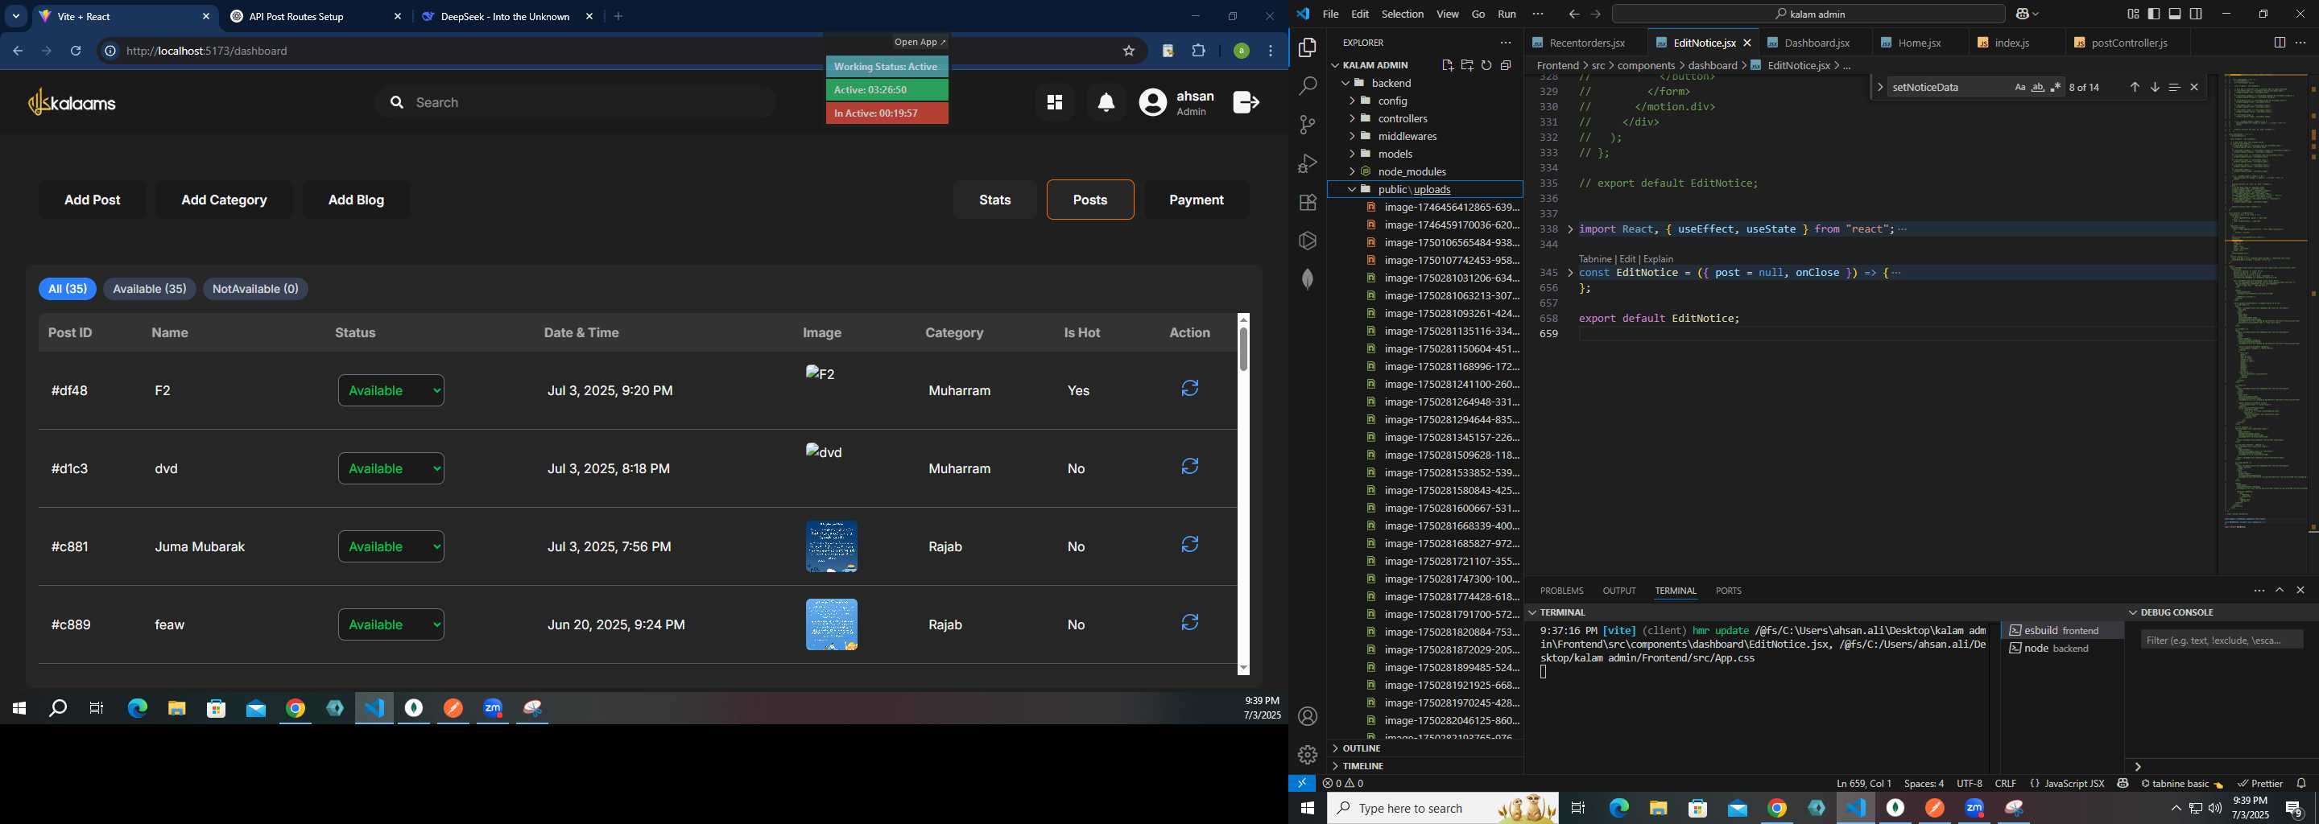Open the Source Control view in activity bar

[x=1307, y=125]
